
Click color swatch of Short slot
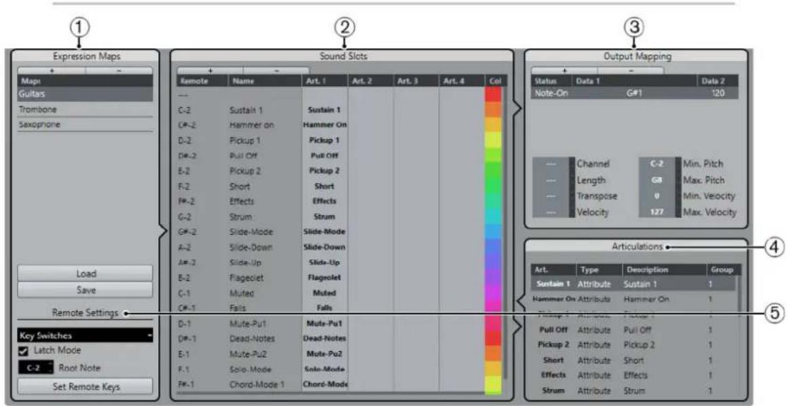click(x=493, y=186)
